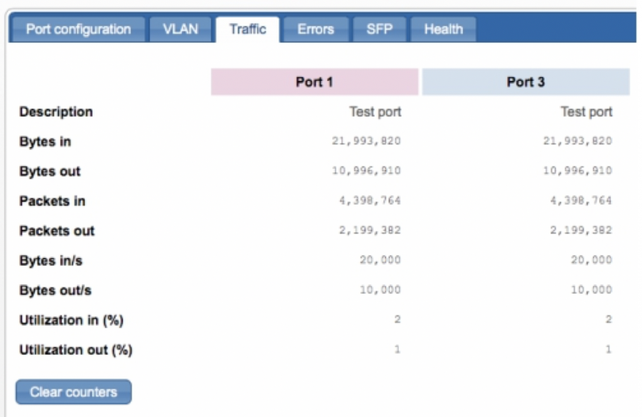
Task: Select Port 1 Bytes in value 21,993,820
Action: click(366, 141)
